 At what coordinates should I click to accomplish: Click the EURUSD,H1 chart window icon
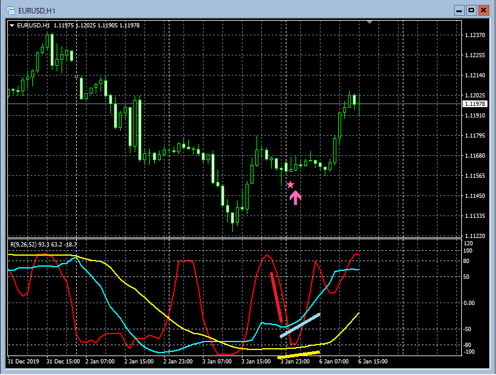(11, 10)
